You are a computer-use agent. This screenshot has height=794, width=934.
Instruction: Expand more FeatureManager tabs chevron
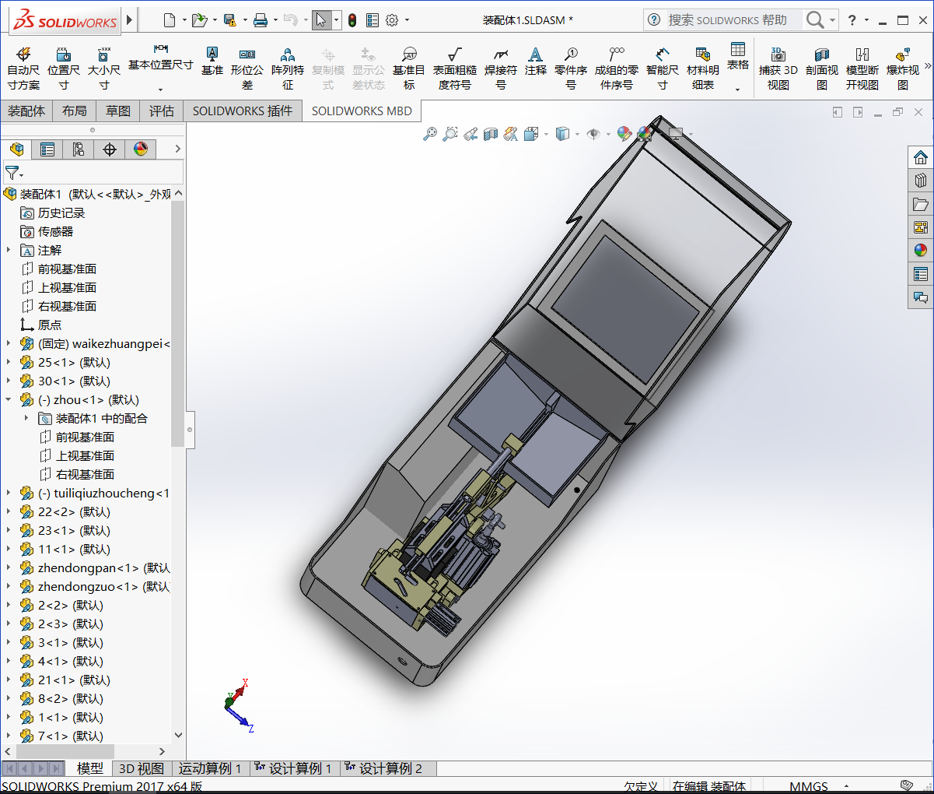click(x=177, y=149)
